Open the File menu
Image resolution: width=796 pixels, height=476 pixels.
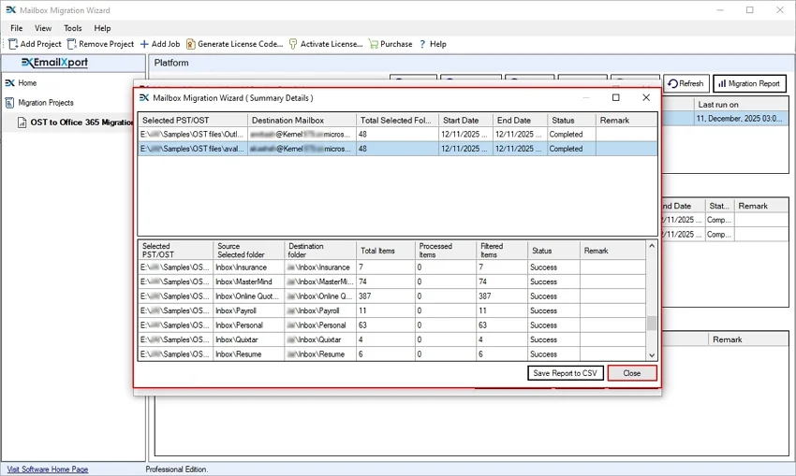tap(16, 28)
